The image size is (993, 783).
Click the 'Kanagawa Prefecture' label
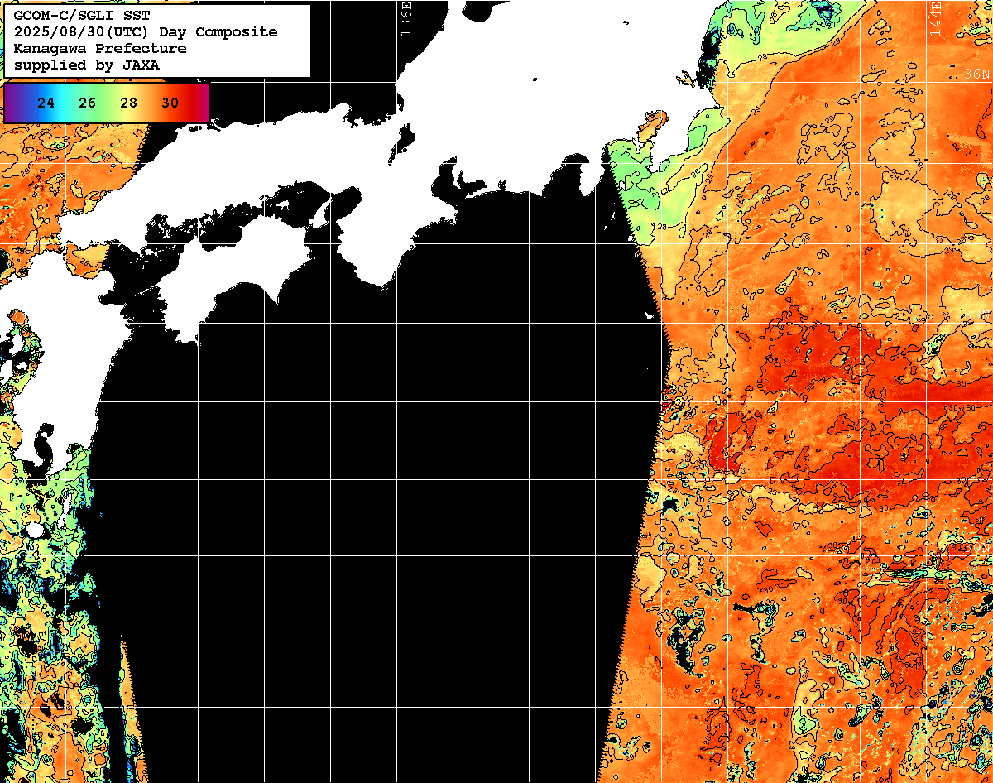coord(100,49)
